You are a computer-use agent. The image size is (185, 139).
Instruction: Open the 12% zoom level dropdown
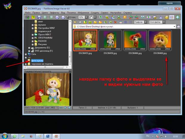pos(86,17)
